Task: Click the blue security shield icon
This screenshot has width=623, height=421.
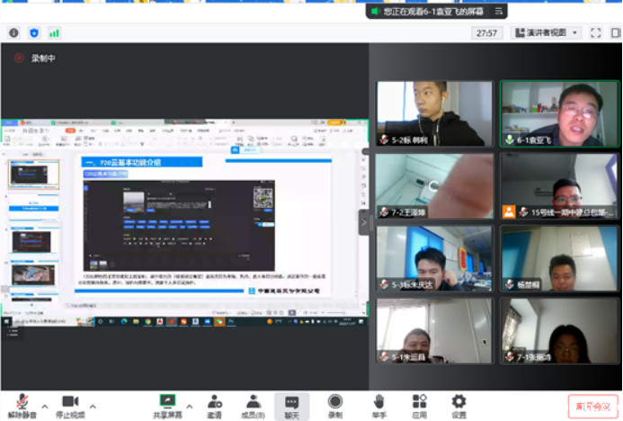Action: click(34, 32)
